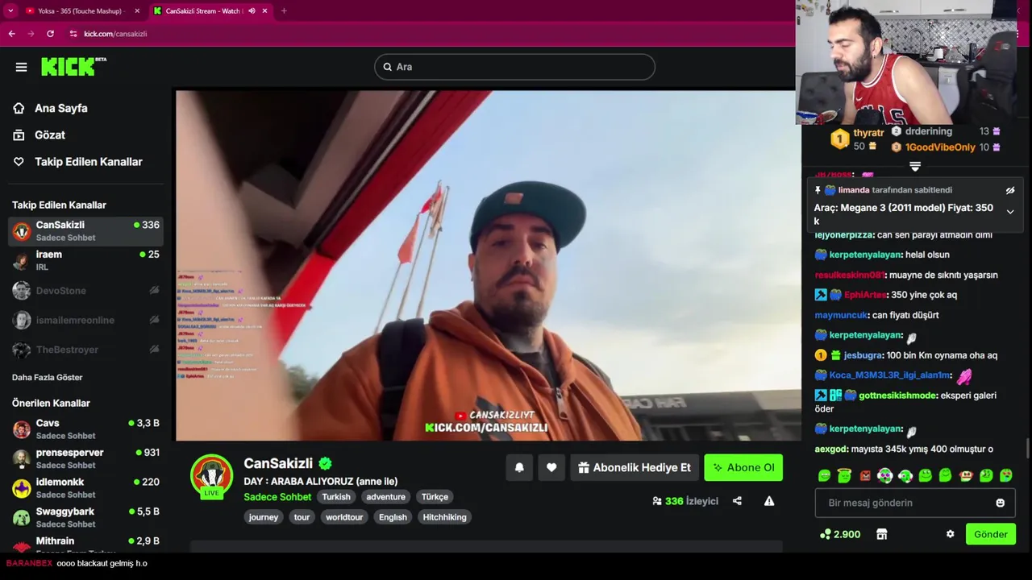The image size is (1032, 580).
Task: Click Abonelik Hediye Et button
Action: click(x=635, y=467)
